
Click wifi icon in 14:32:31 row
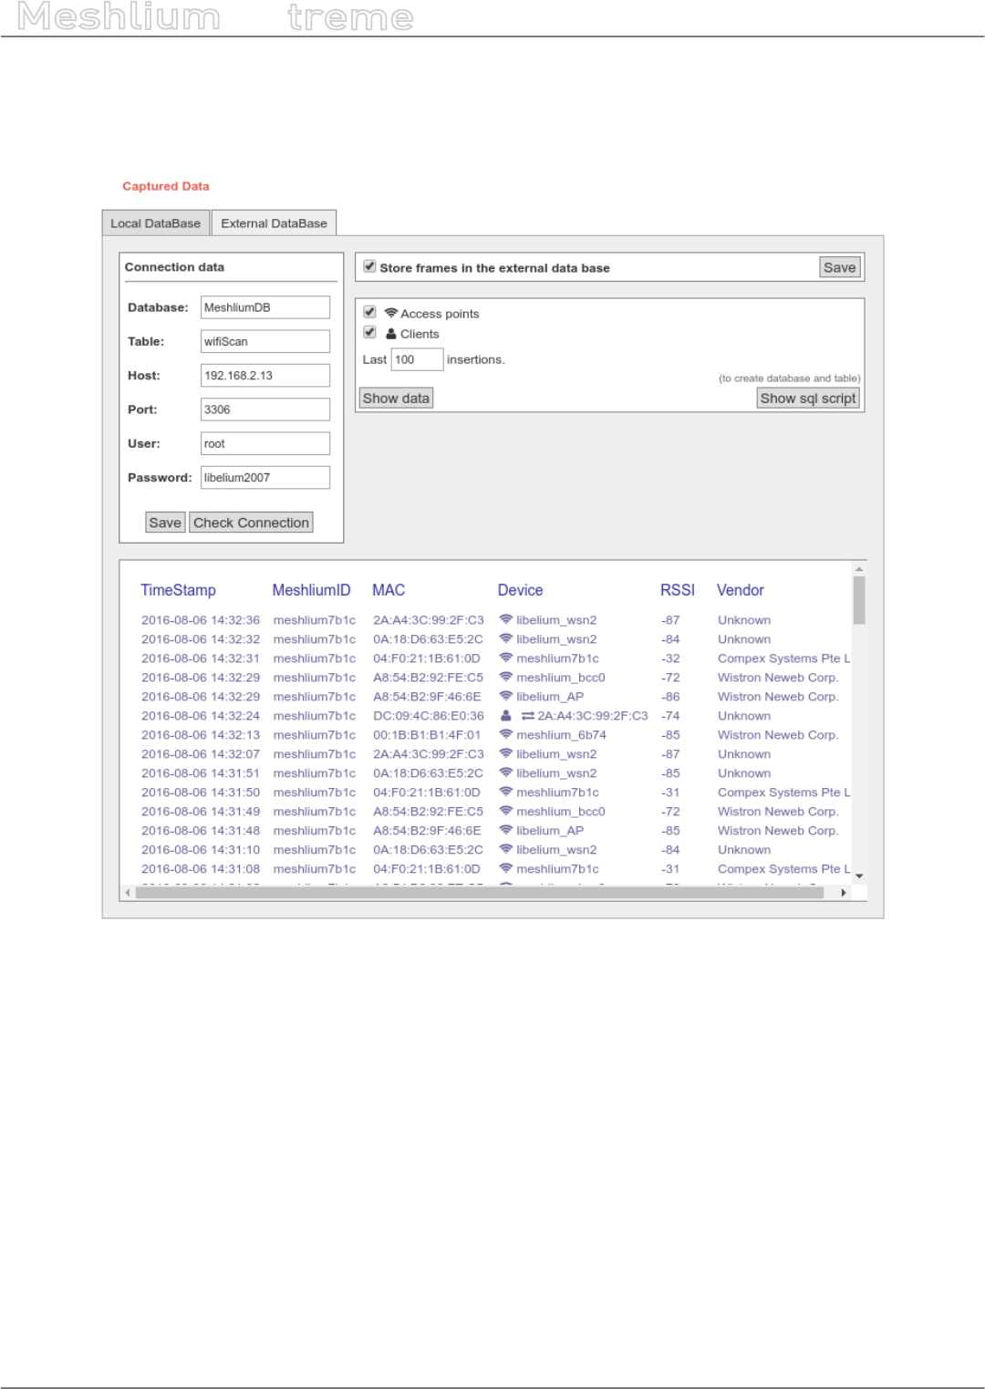point(505,658)
